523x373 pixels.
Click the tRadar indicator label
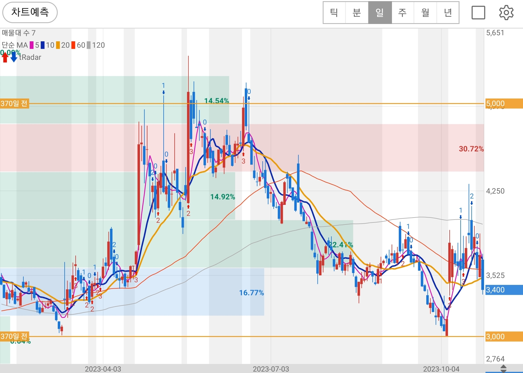coord(30,57)
